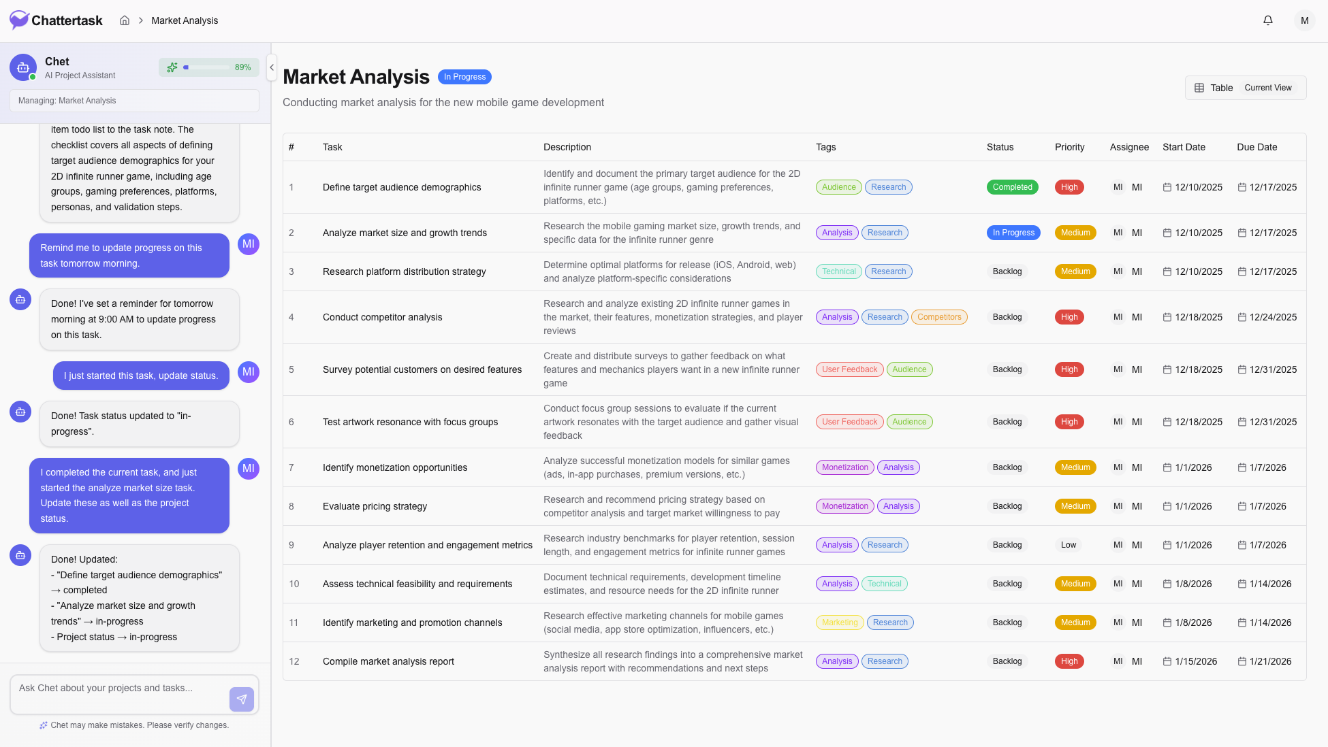Click calendar icon beside 12/24/2025 due date
The width and height of the screenshot is (1328, 747).
[x=1242, y=317]
